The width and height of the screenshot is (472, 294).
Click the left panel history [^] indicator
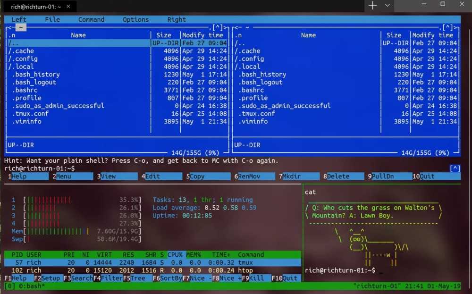click(218, 28)
